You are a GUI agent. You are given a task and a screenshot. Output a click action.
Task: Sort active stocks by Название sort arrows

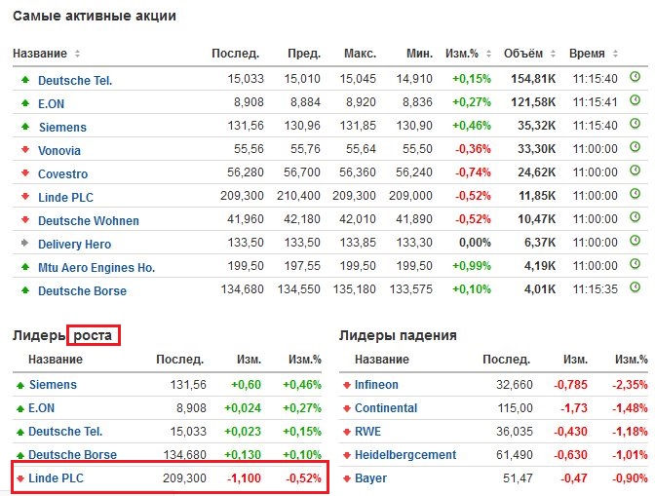click(x=77, y=54)
